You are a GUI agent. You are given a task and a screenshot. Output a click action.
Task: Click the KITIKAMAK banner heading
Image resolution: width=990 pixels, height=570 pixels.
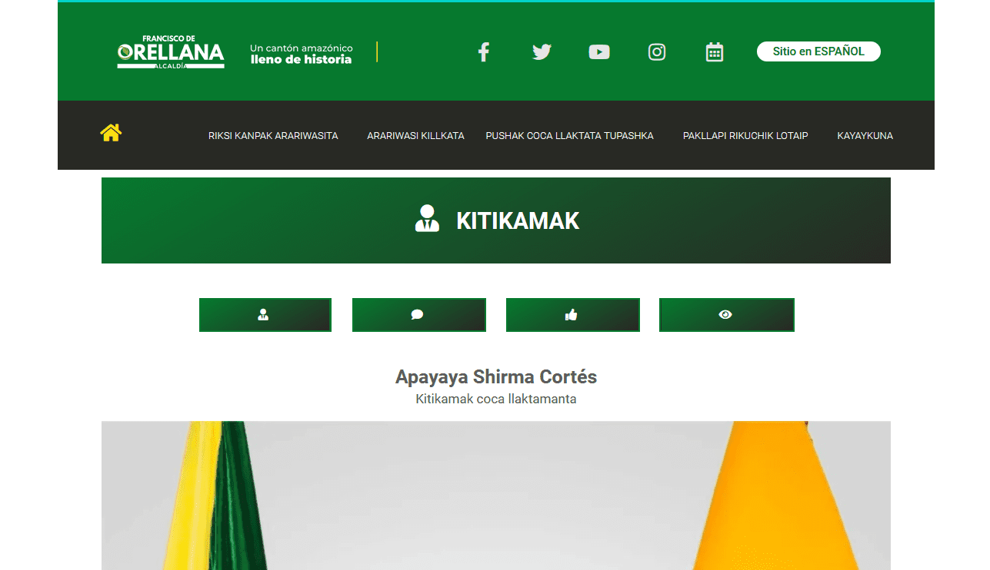[x=517, y=221]
